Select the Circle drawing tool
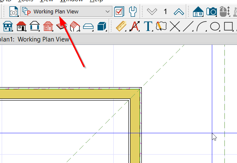 coord(215,26)
